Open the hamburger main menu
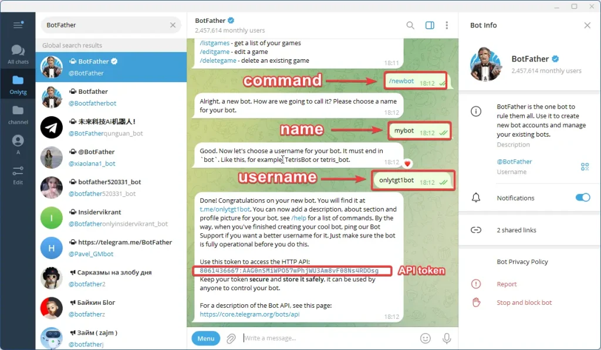 point(18,25)
